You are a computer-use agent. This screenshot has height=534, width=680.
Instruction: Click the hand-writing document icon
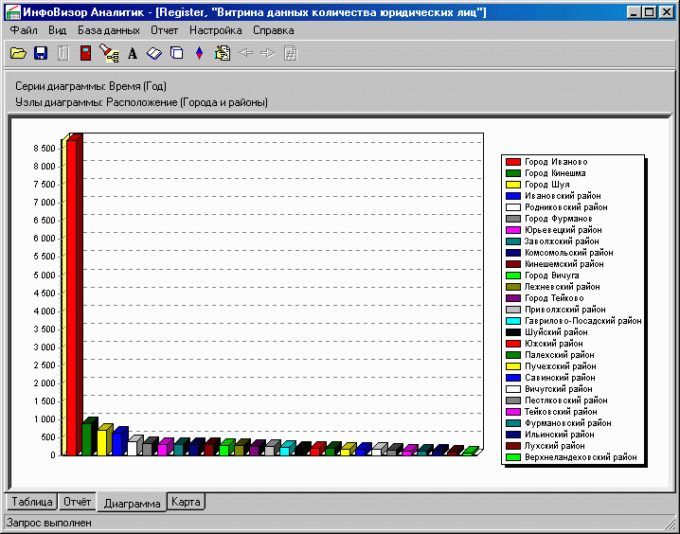click(x=223, y=53)
